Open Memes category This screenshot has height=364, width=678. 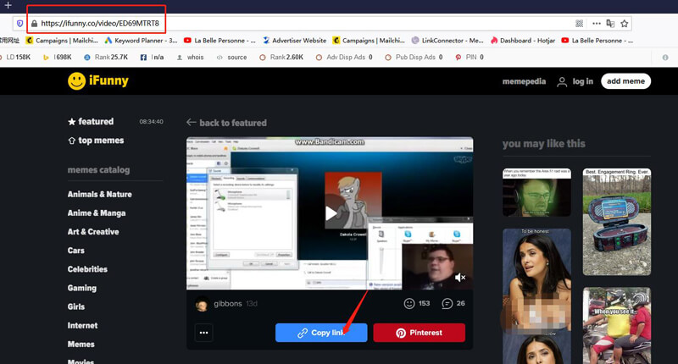[81, 345]
